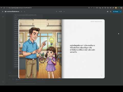Click the browser back arrow
Screen dimensions: 123x92
2,8
